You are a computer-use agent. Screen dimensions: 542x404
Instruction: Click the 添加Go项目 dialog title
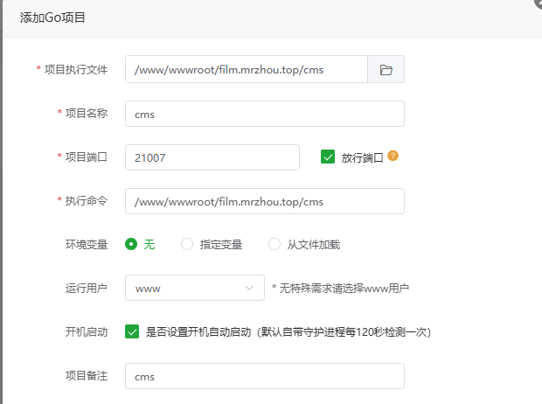(x=52, y=17)
